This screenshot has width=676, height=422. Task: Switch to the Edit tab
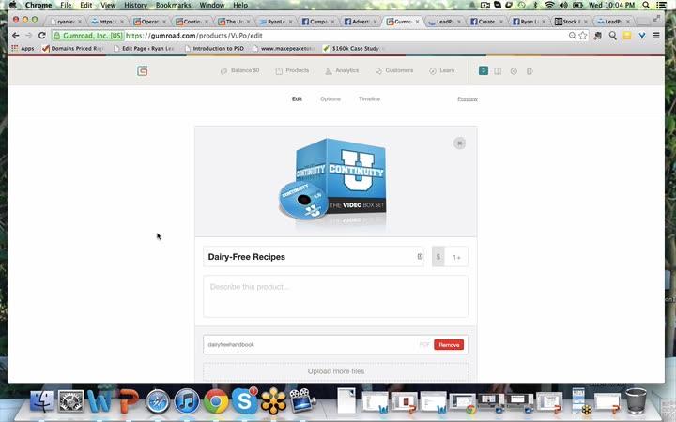297,99
